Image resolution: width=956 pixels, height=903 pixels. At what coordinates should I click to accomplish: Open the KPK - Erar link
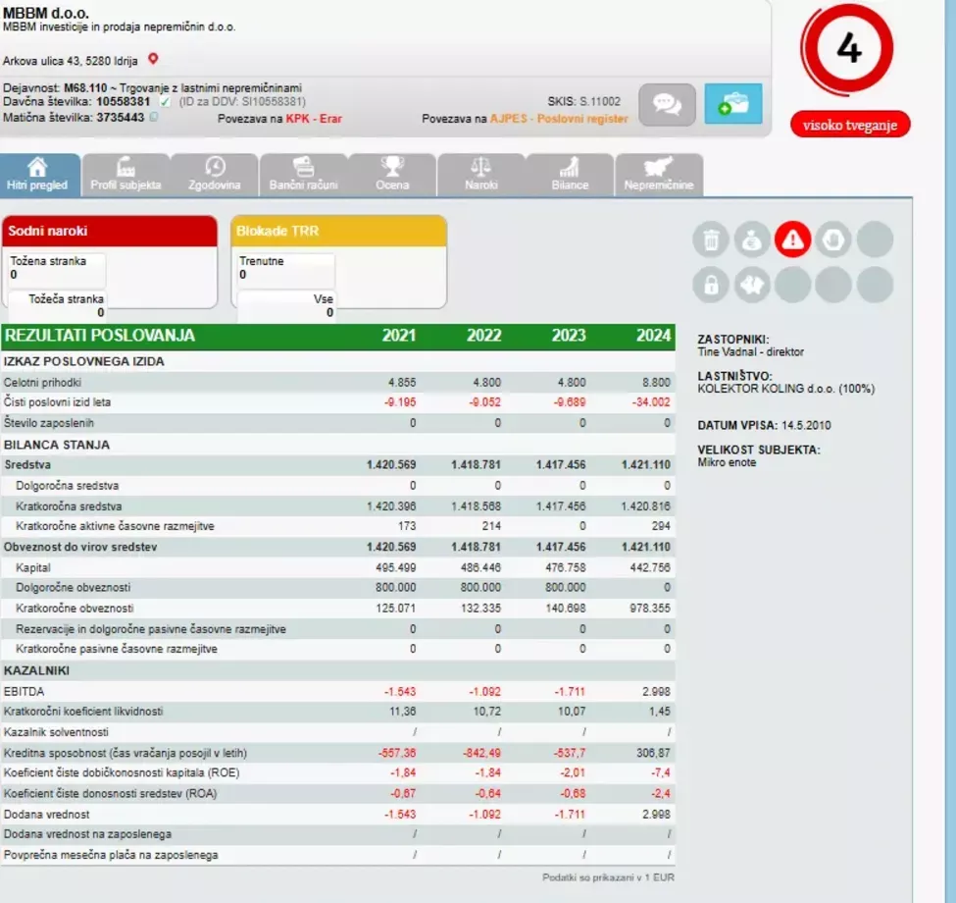pyautogui.click(x=314, y=119)
